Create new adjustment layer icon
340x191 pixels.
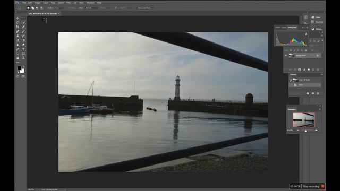pos(304,70)
